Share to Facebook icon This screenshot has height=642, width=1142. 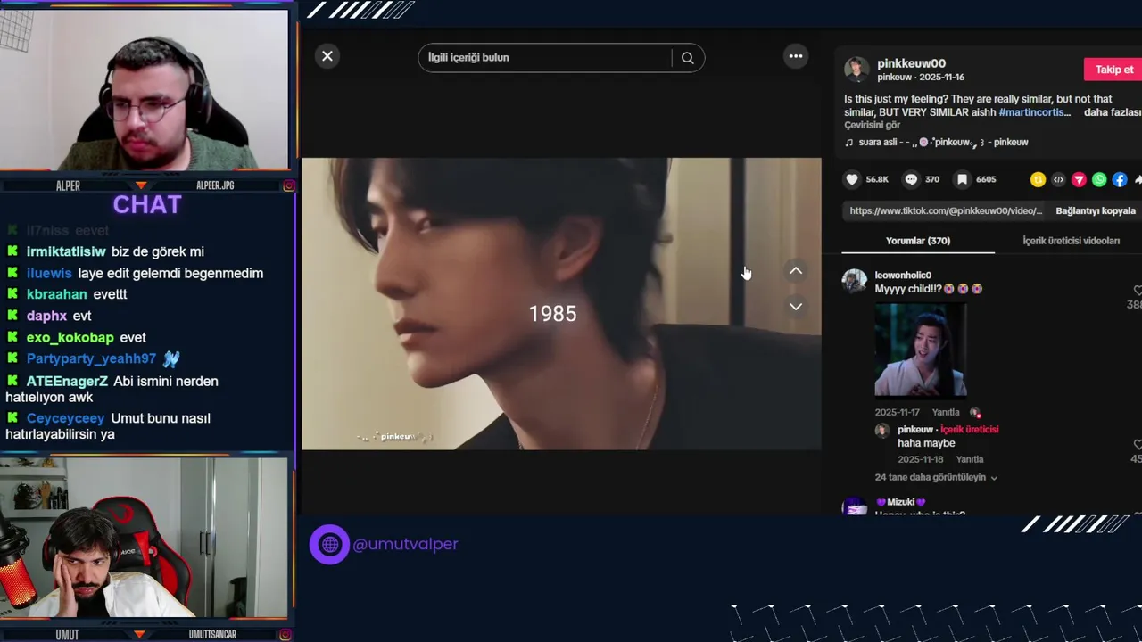point(1120,179)
